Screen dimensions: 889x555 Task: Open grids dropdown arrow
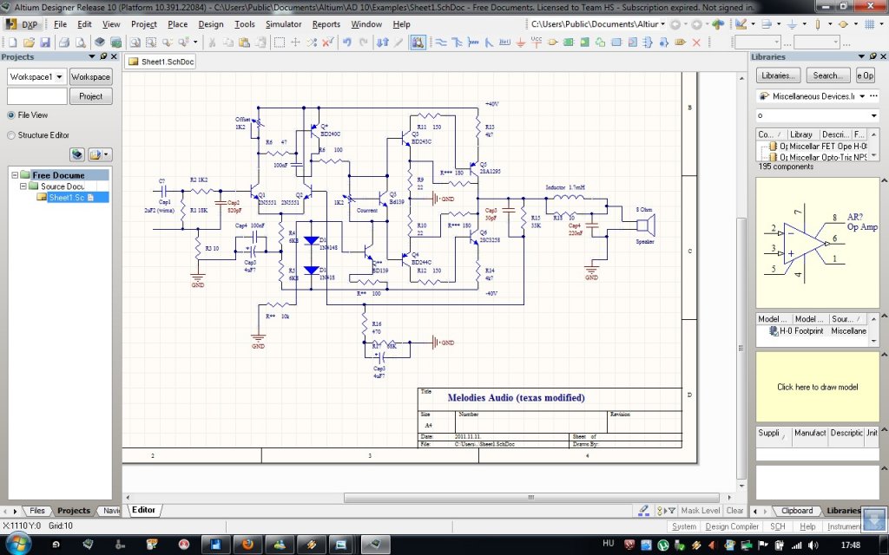pos(882,24)
